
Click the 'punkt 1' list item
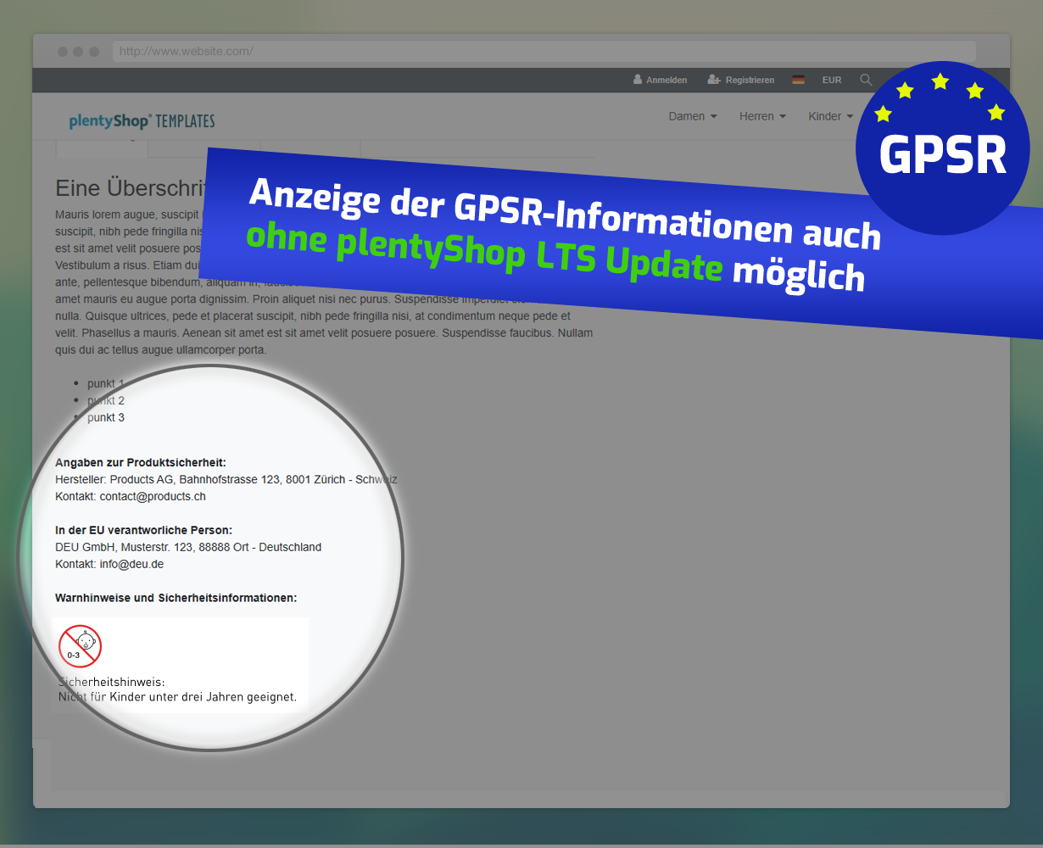(x=106, y=383)
